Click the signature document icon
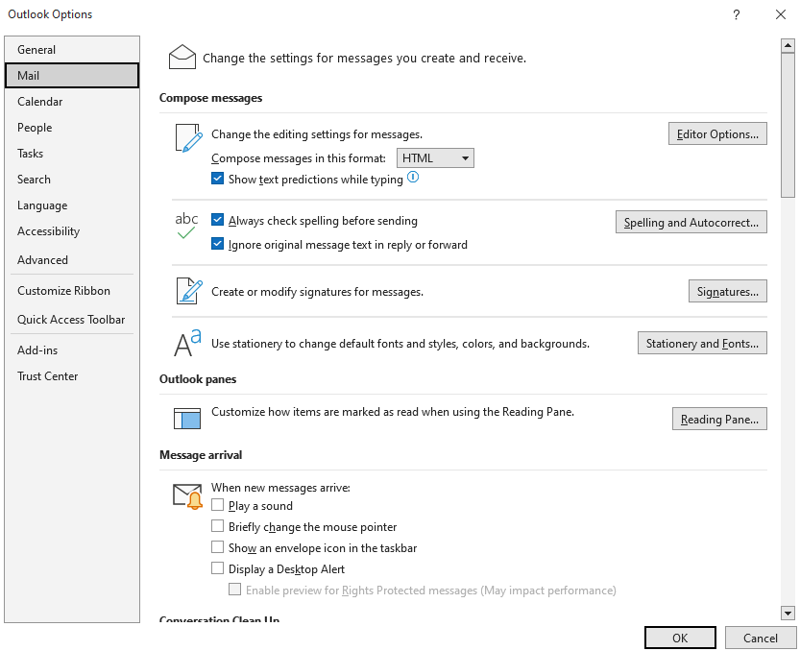The image size is (800, 651). 189,291
